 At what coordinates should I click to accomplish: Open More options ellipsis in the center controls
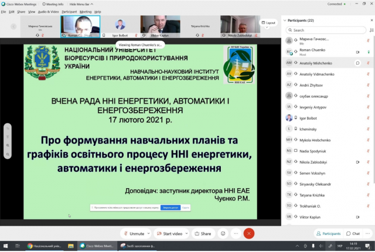coord(236,234)
